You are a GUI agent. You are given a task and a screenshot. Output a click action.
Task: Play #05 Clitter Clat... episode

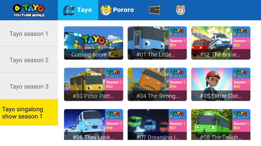(x=221, y=84)
